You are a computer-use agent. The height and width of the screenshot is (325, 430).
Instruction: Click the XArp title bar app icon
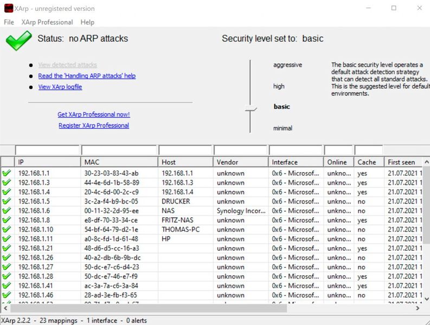9,8
